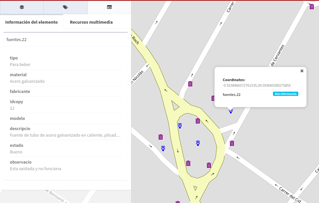Screen dimensions: 319x203
Task: Select trash bin at top of roundabout island
Action: point(198,121)
